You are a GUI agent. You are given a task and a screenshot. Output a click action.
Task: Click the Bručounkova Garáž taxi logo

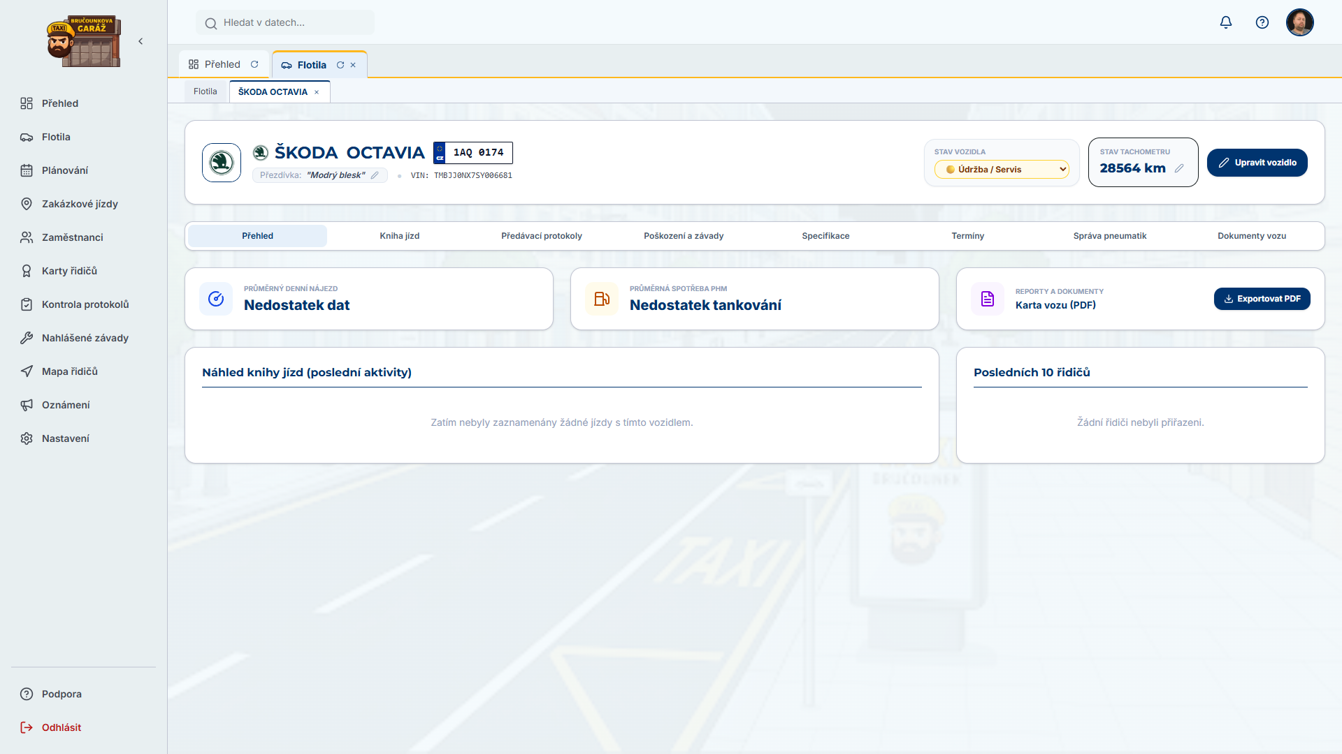click(84, 41)
